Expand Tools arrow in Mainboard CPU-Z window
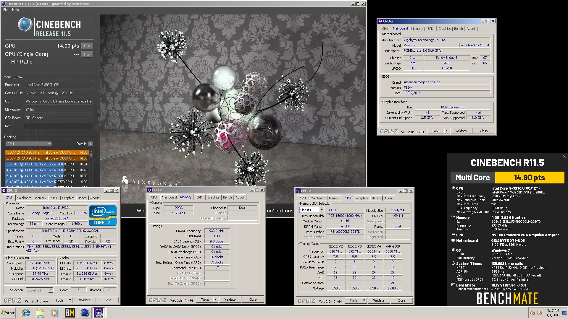Viewport: 568px width, 319px height. pos(446,131)
